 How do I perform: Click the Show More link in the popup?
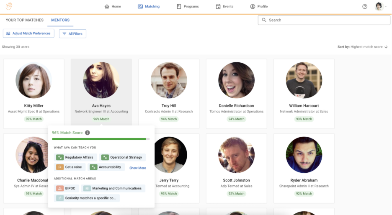(137, 168)
